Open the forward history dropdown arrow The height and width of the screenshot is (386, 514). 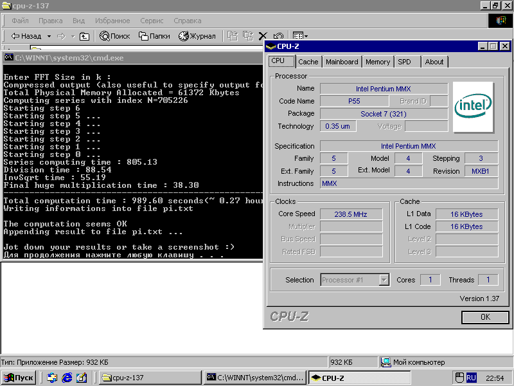(x=73, y=36)
